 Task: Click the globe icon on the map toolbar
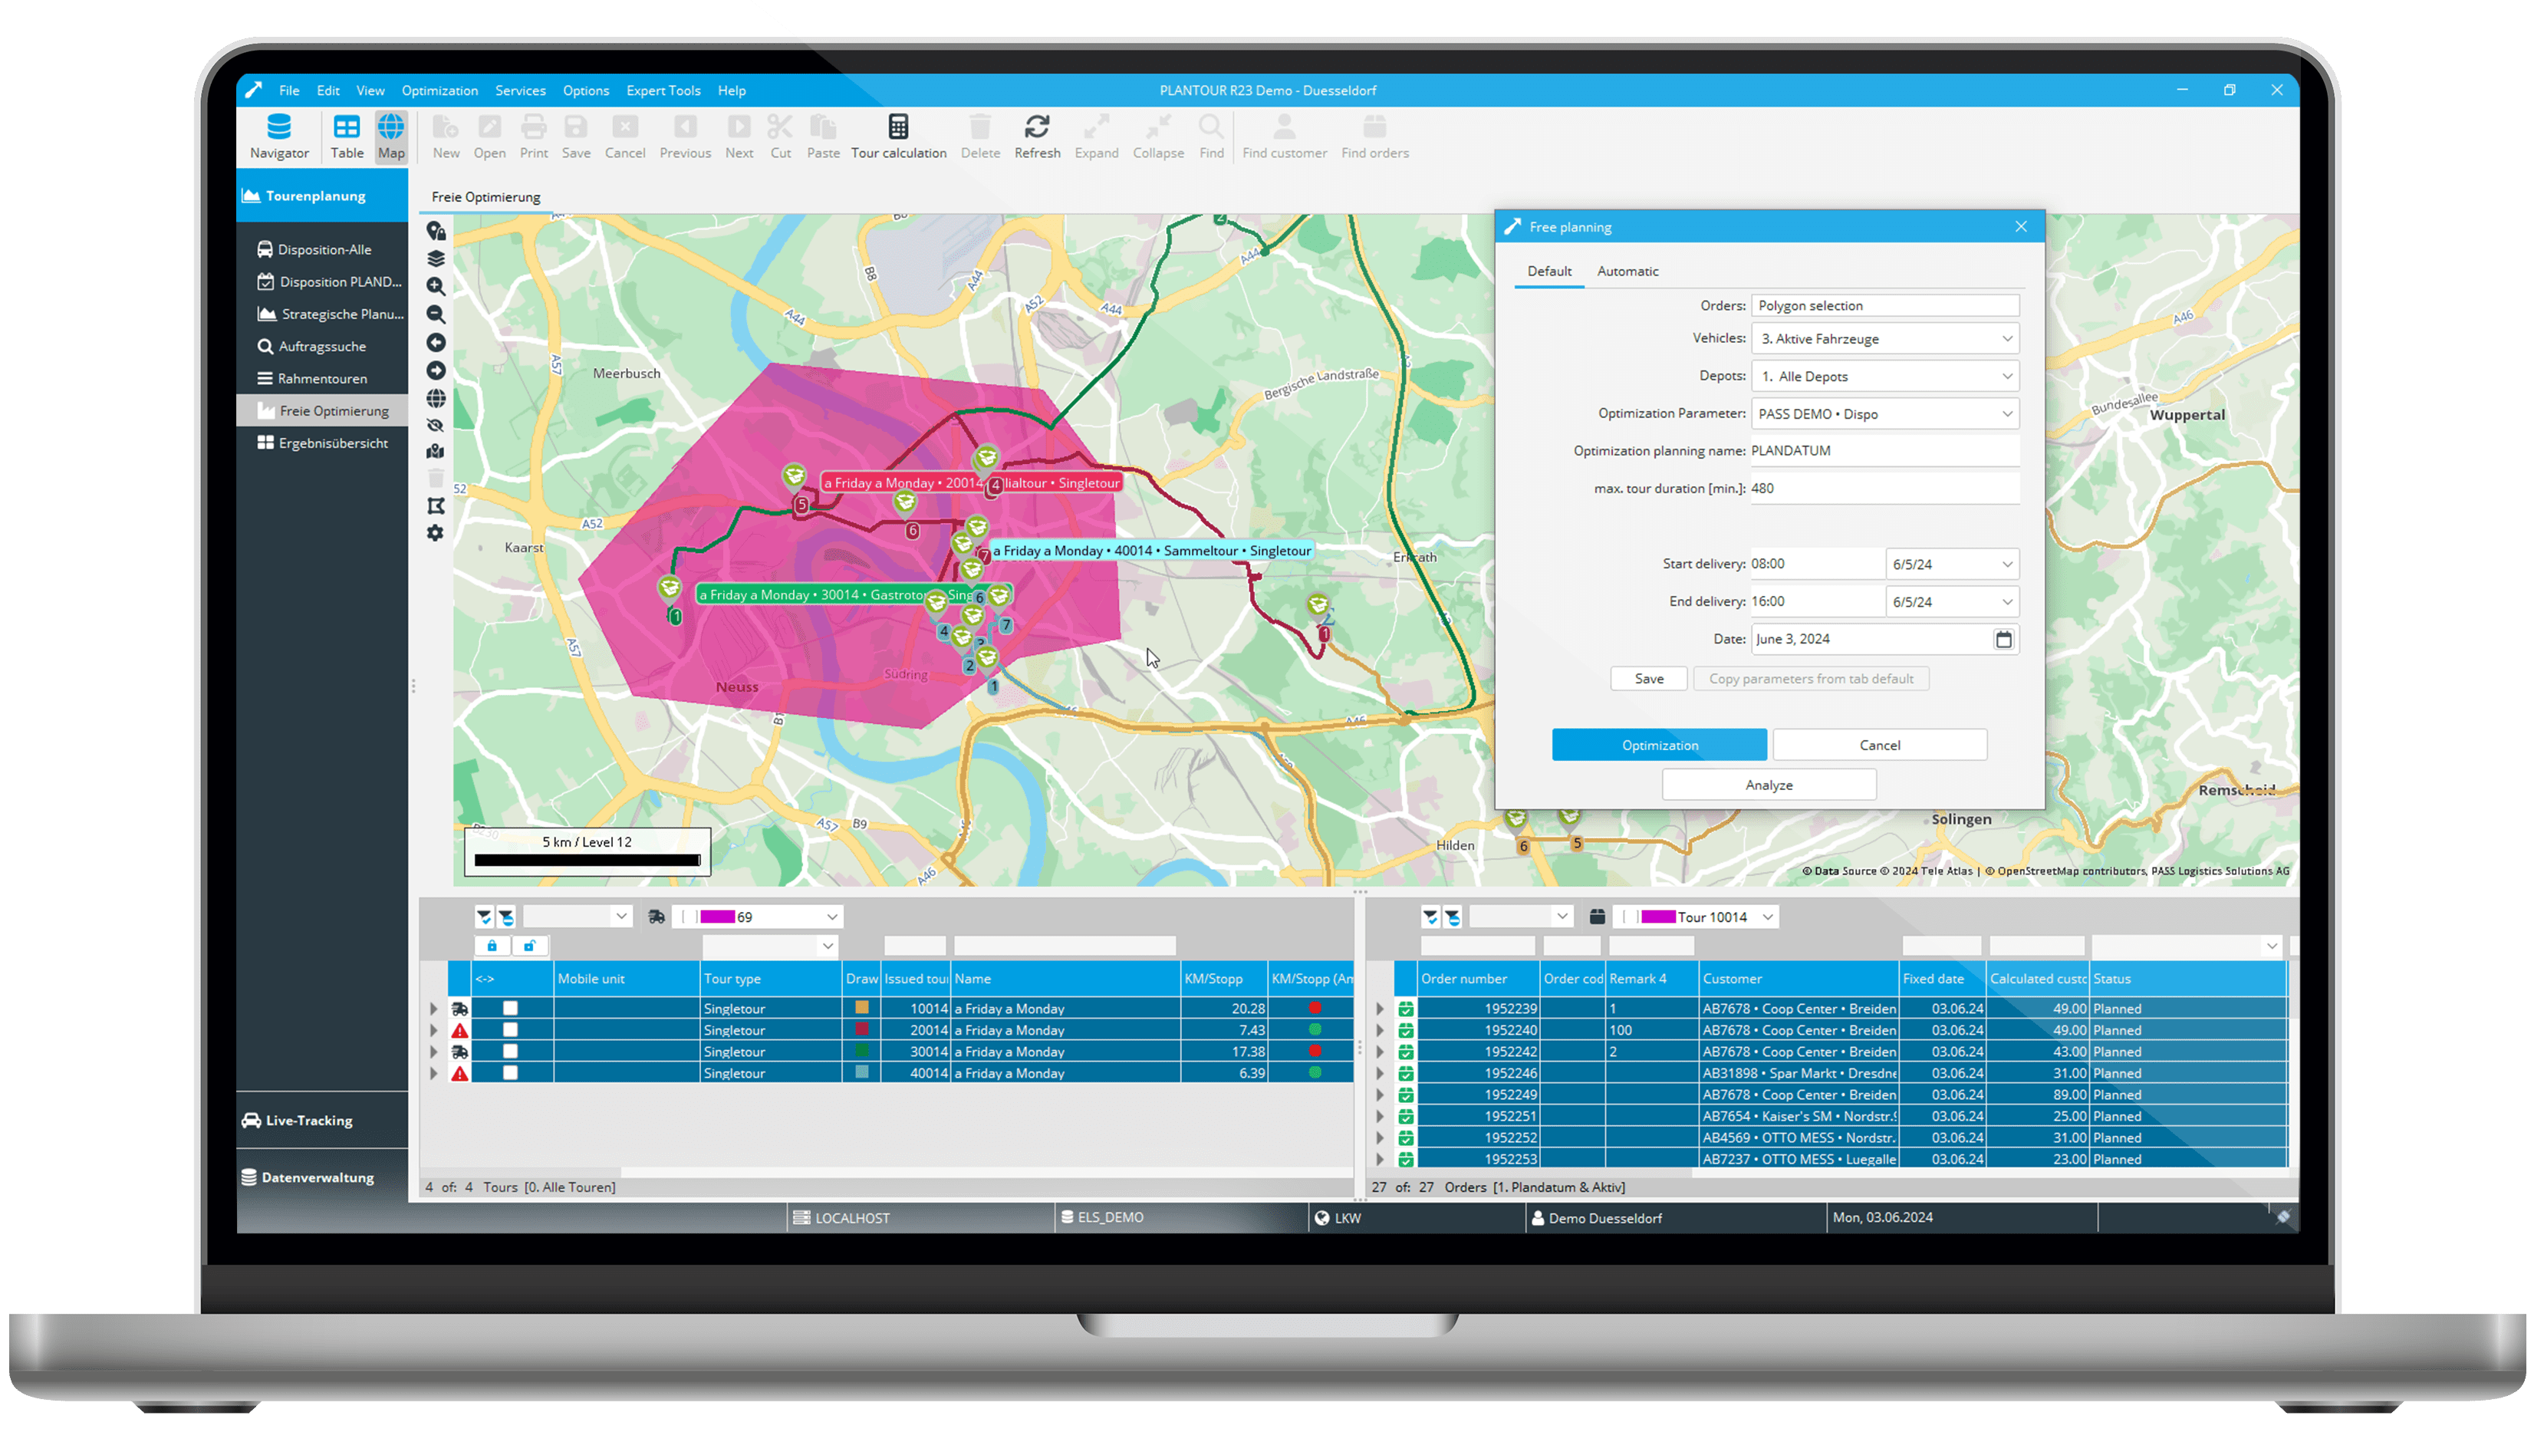click(436, 398)
